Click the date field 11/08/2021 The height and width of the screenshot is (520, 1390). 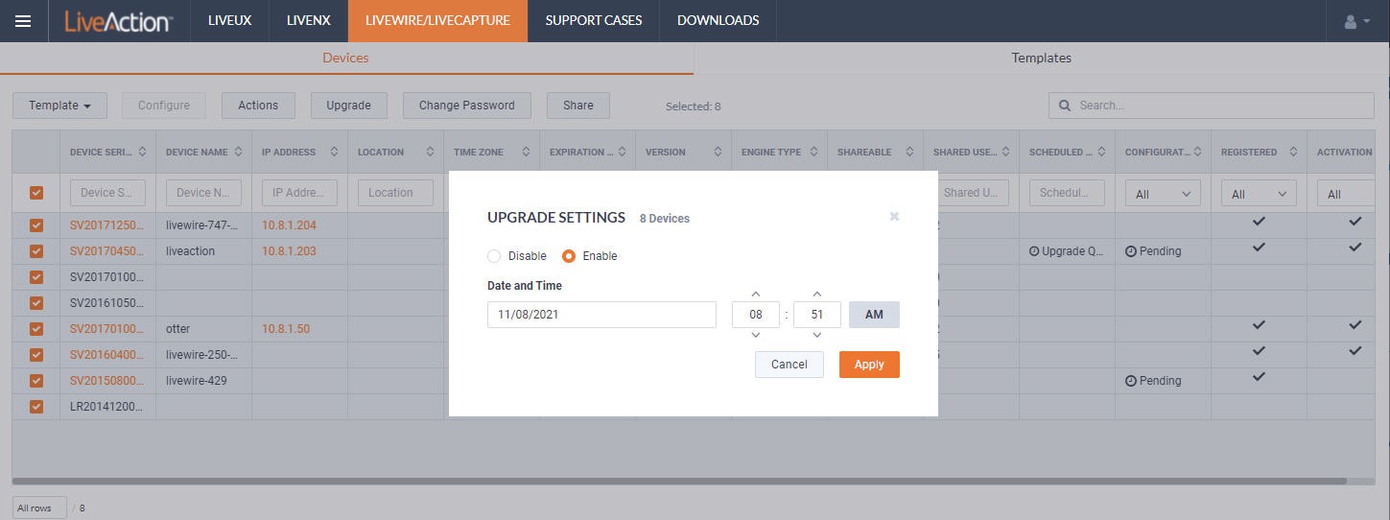pyautogui.click(x=601, y=315)
